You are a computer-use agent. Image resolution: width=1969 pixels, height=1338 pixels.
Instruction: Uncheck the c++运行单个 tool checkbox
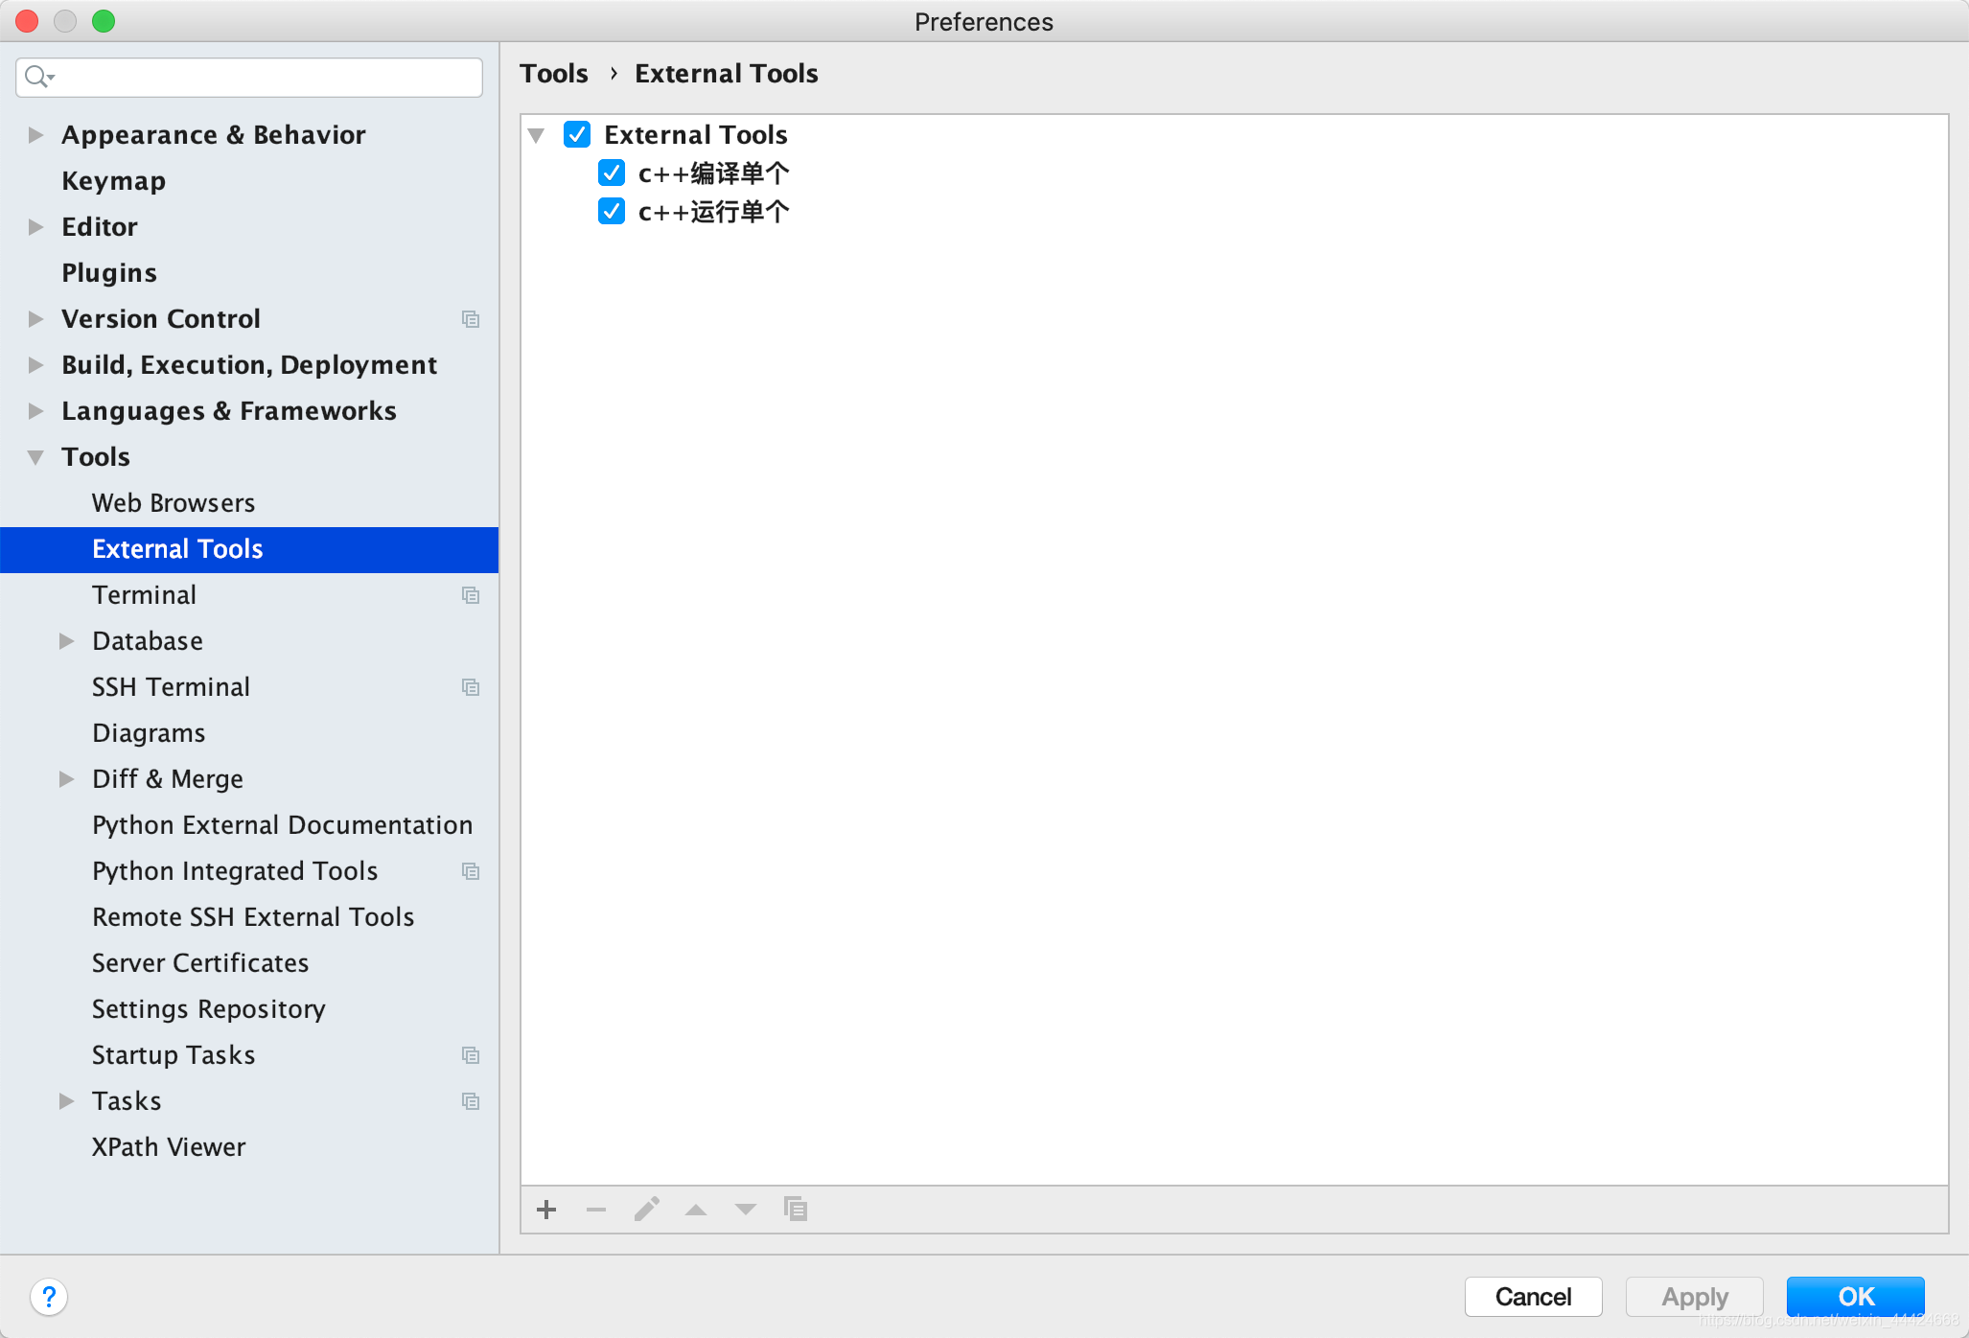pos(612,212)
